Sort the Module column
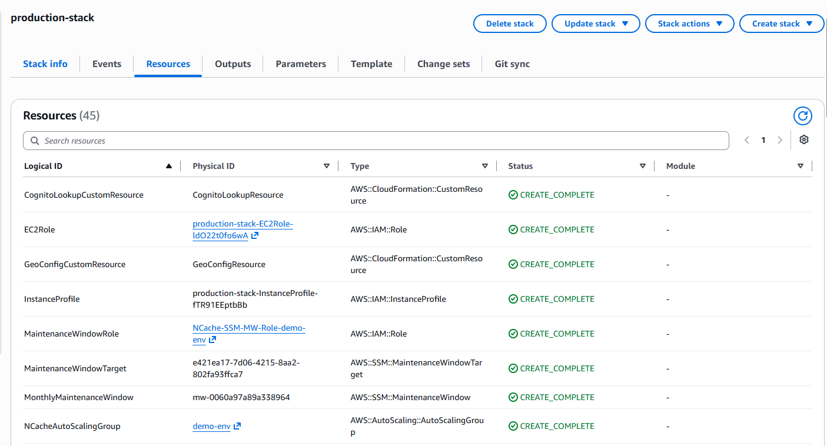The height and width of the screenshot is (446, 827). 801,166
